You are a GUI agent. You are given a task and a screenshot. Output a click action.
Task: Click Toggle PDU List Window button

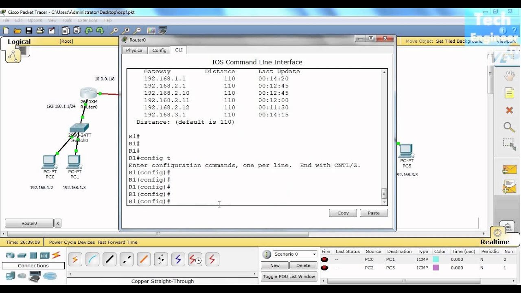289,277
